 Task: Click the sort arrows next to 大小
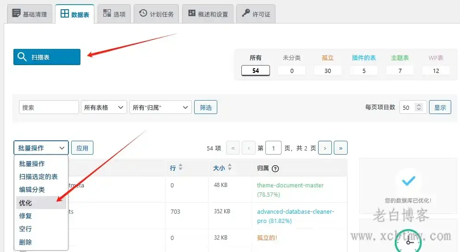point(230,167)
